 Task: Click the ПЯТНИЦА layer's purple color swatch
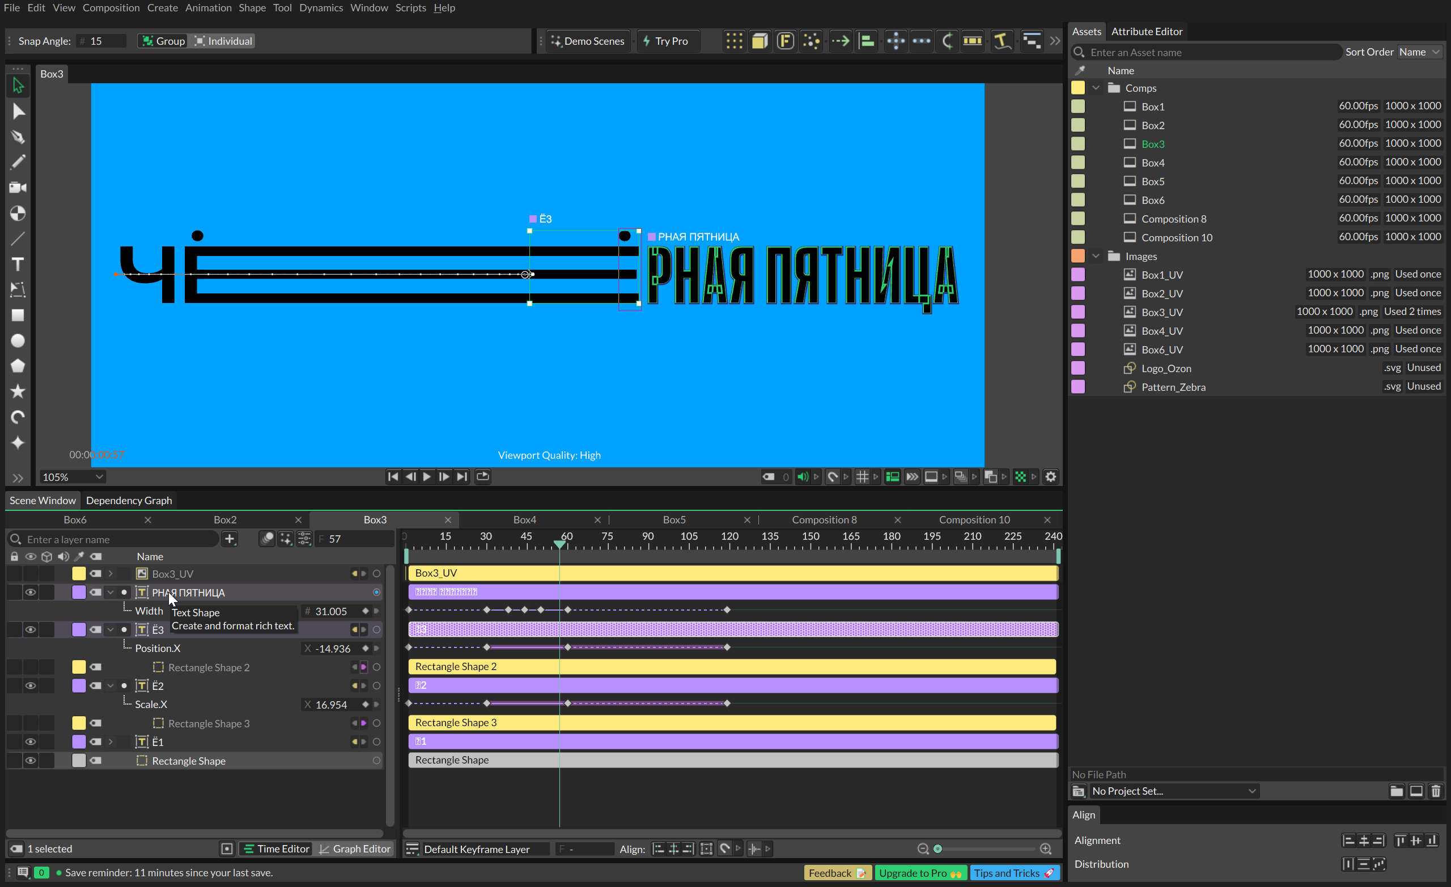coord(78,592)
